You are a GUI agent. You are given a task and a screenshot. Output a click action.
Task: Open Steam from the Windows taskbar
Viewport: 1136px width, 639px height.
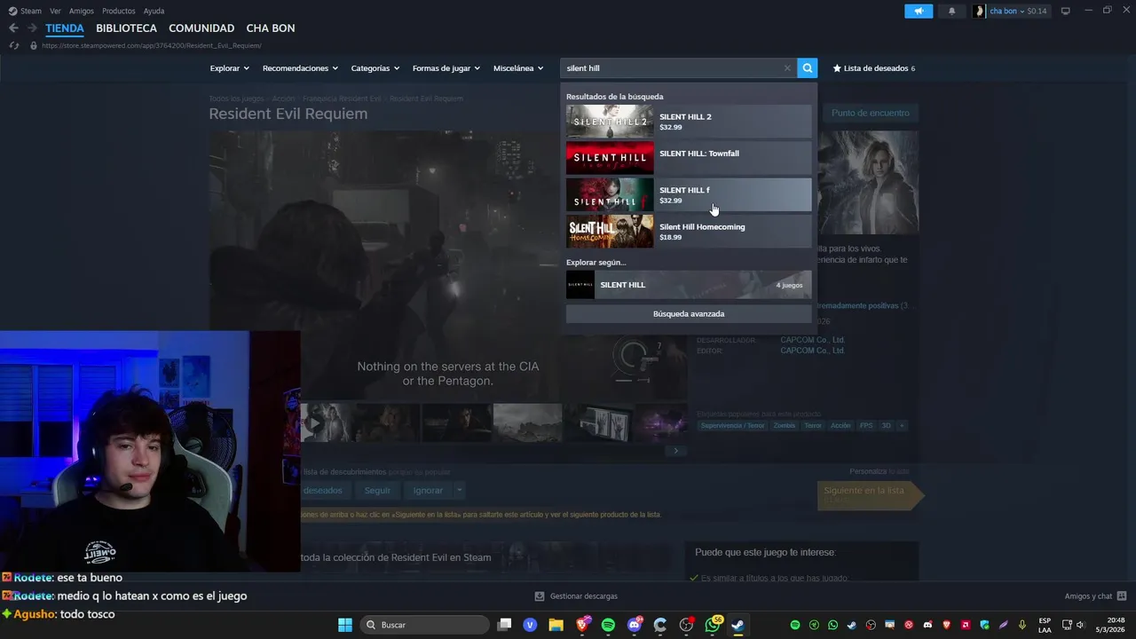coord(738,625)
